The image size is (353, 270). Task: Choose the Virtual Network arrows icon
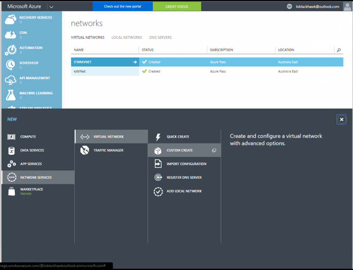[85, 137]
